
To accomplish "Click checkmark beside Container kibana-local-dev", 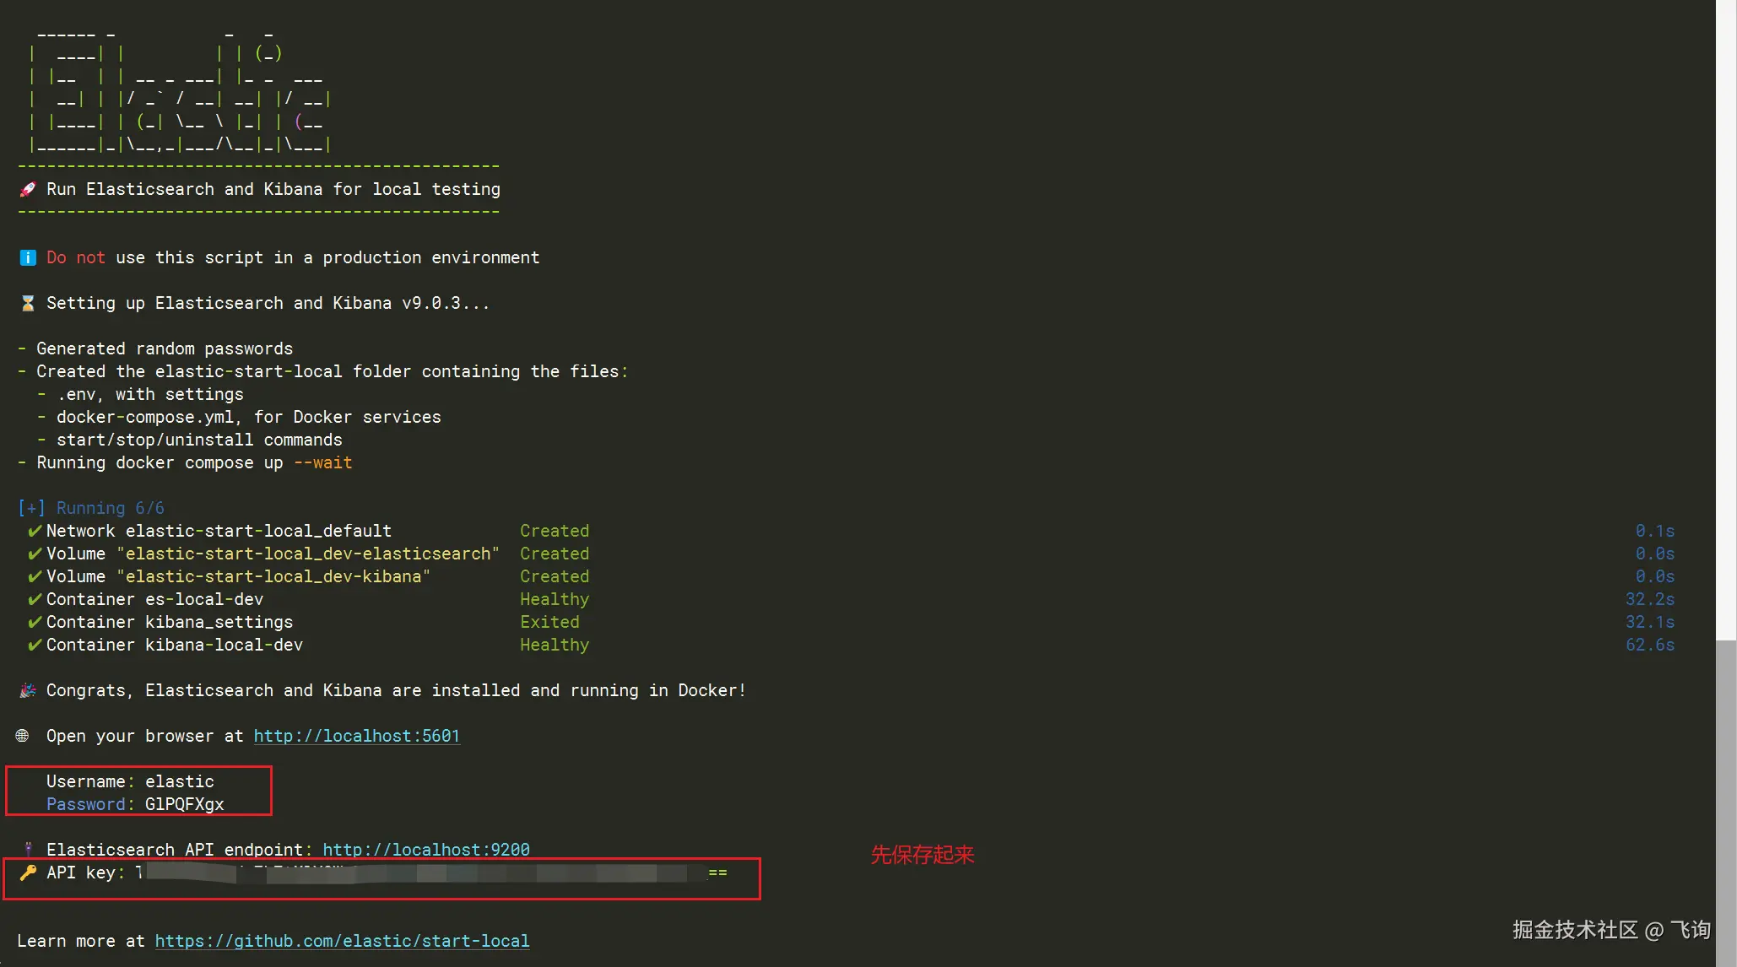I will (35, 645).
